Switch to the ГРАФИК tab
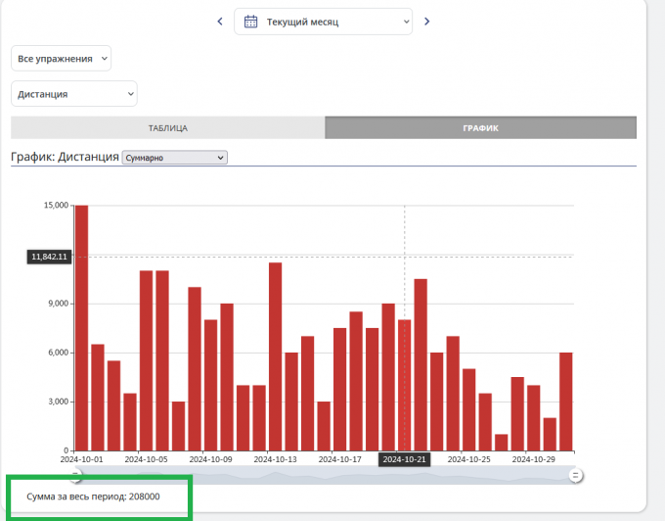665x521 pixels. (480, 128)
